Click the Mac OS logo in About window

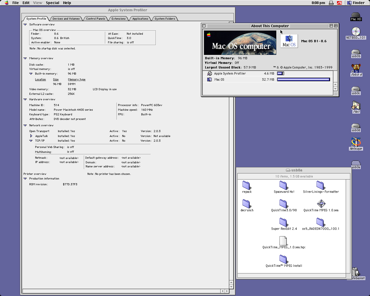(x=289, y=41)
